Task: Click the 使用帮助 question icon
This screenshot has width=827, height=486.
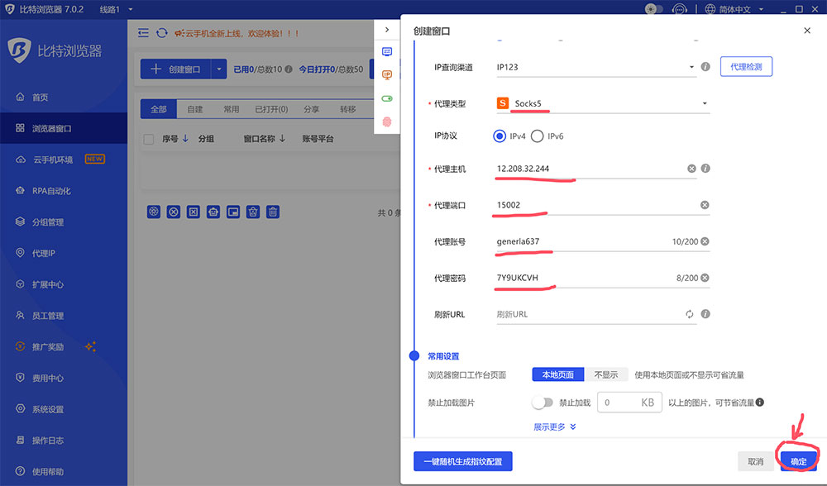Action: pyautogui.click(x=20, y=471)
